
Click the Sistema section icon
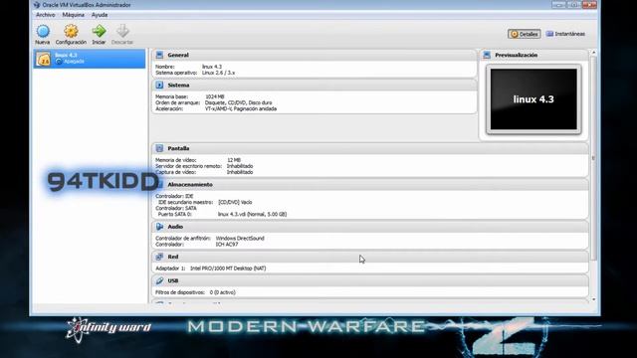point(159,86)
